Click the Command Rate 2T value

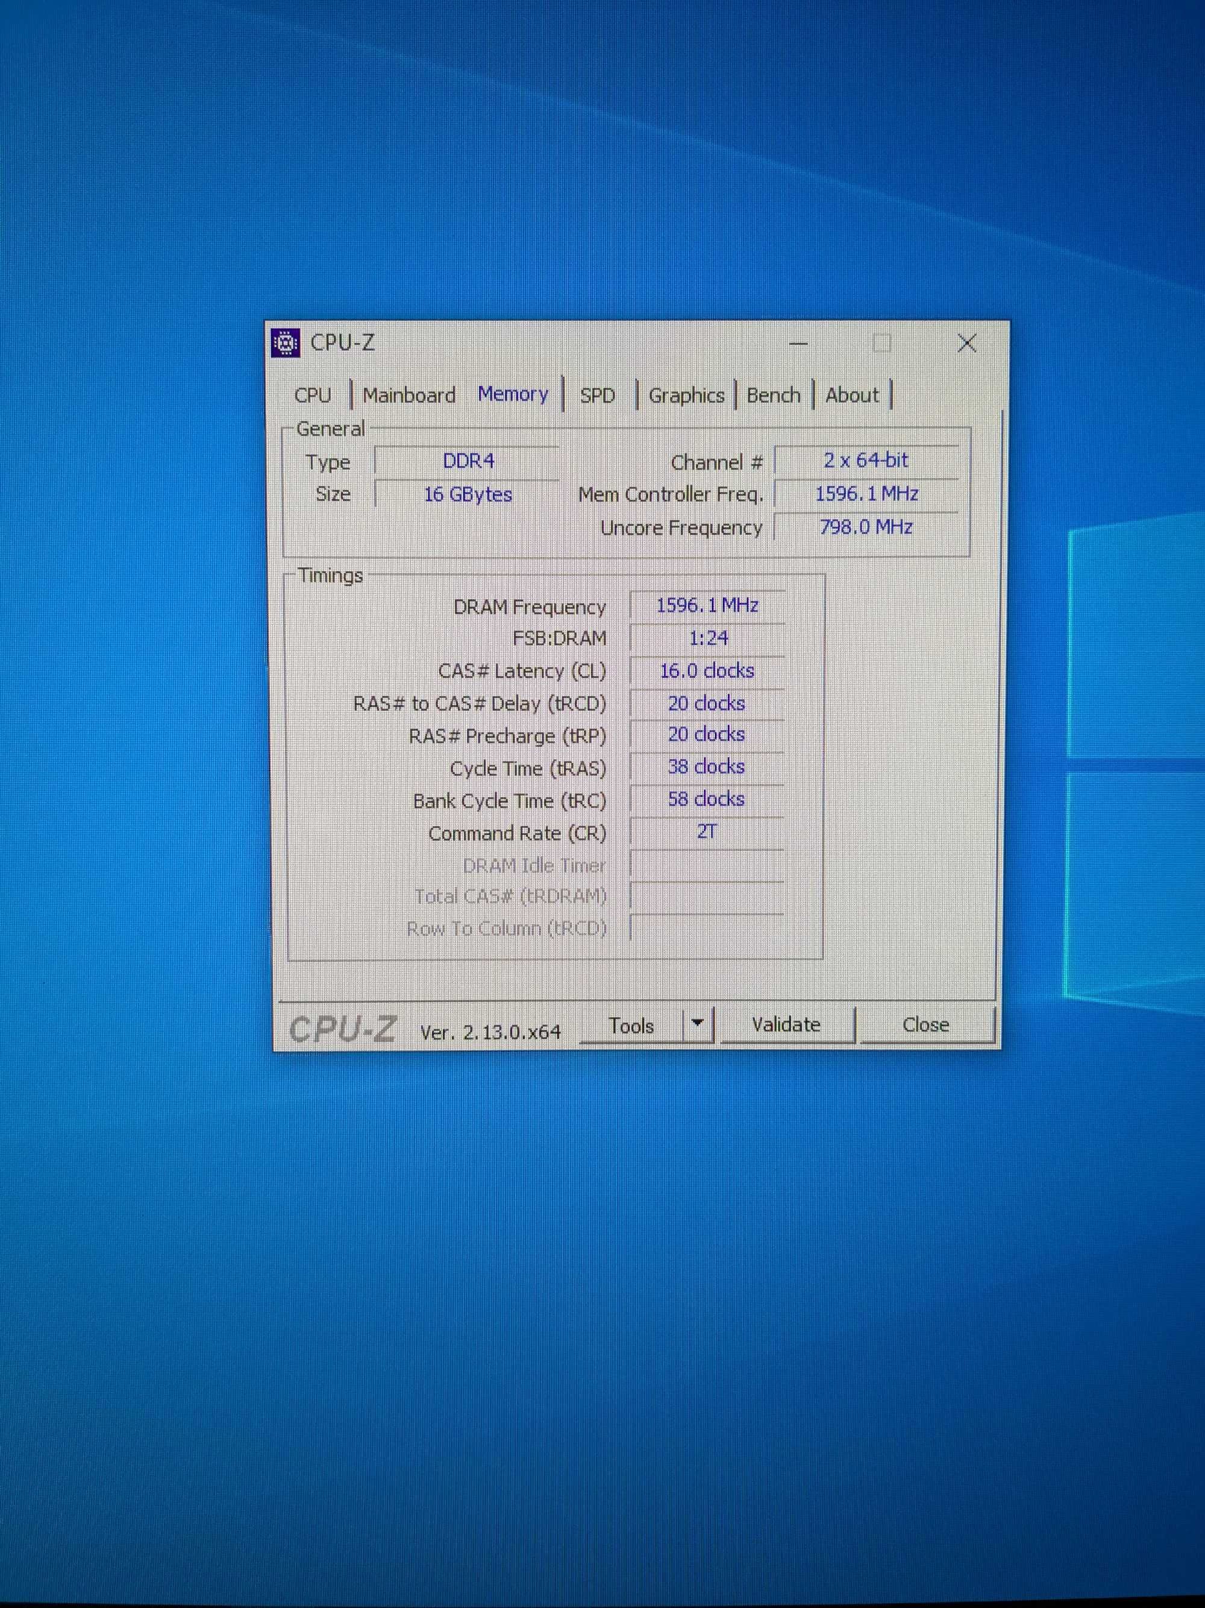[707, 831]
